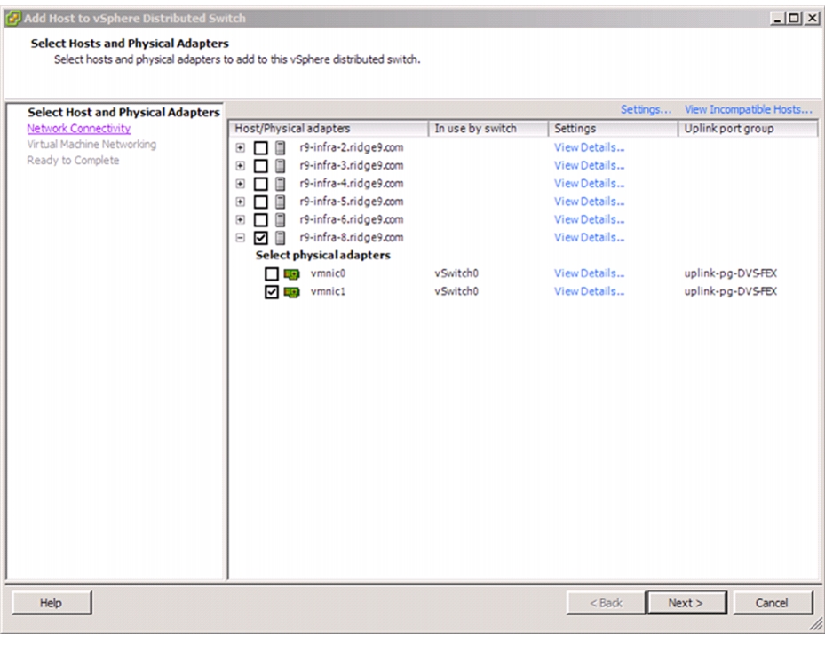Open the Network Connectivity wizard step
Image resolution: width=825 pixels, height=665 pixels.
(x=79, y=129)
